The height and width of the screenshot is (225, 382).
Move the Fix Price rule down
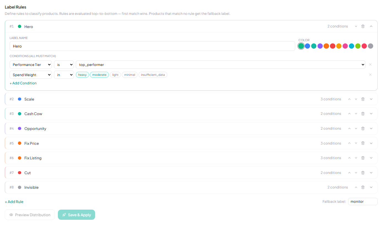(356, 143)
